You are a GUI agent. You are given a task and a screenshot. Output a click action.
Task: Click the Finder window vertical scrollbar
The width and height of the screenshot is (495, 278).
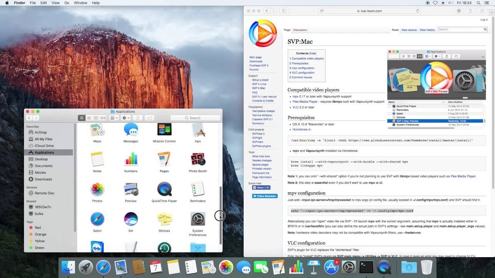pyautogui.click(x=221, y=215)
